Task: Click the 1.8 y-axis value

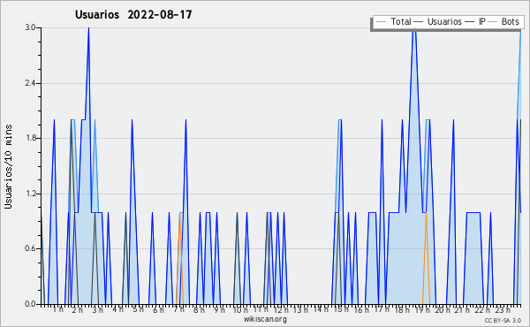Action: [x=31, y=138]
